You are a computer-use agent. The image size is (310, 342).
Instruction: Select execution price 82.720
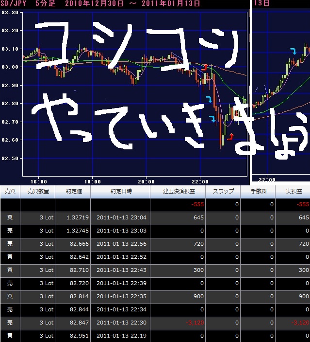(80, 283)
